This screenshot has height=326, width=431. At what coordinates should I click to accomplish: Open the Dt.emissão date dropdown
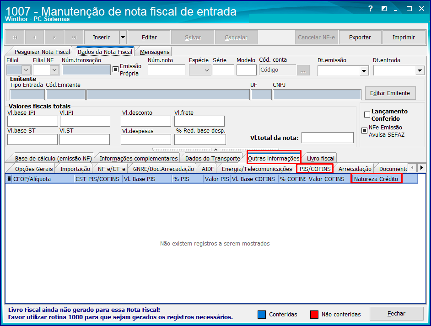click(x=364, y=71)
